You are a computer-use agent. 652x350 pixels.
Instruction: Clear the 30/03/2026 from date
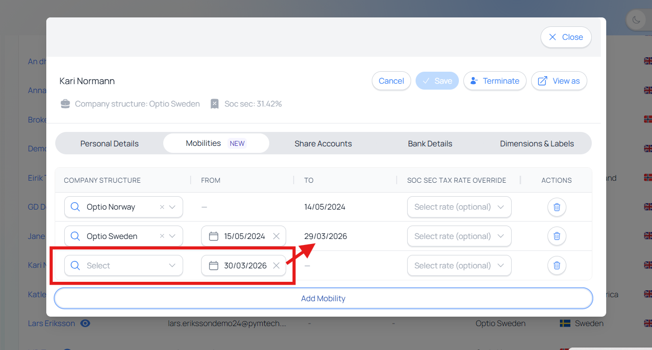pos(276,266)
